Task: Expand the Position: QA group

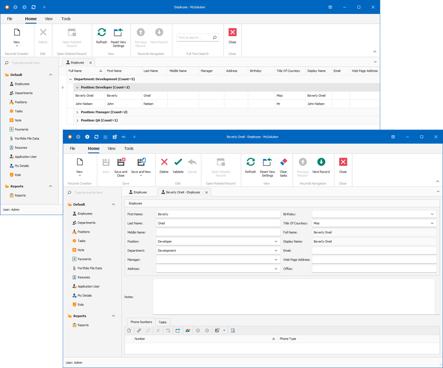Action: click(x=77, y=120)
